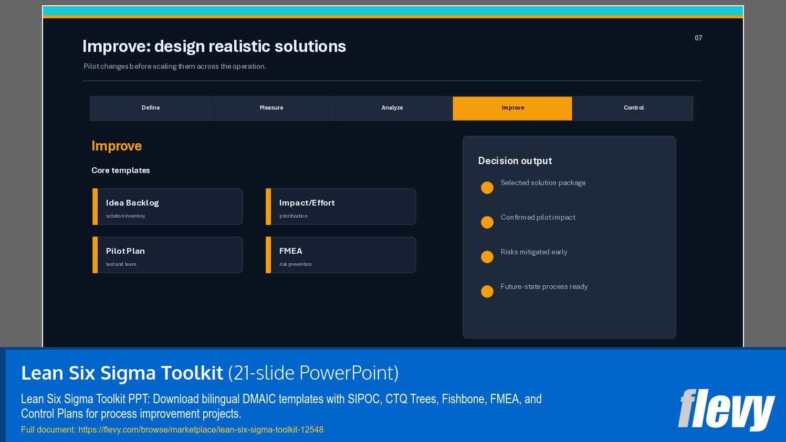Click the 'Future-state process ready' text

pyautogui.click(x=544, y=287)
